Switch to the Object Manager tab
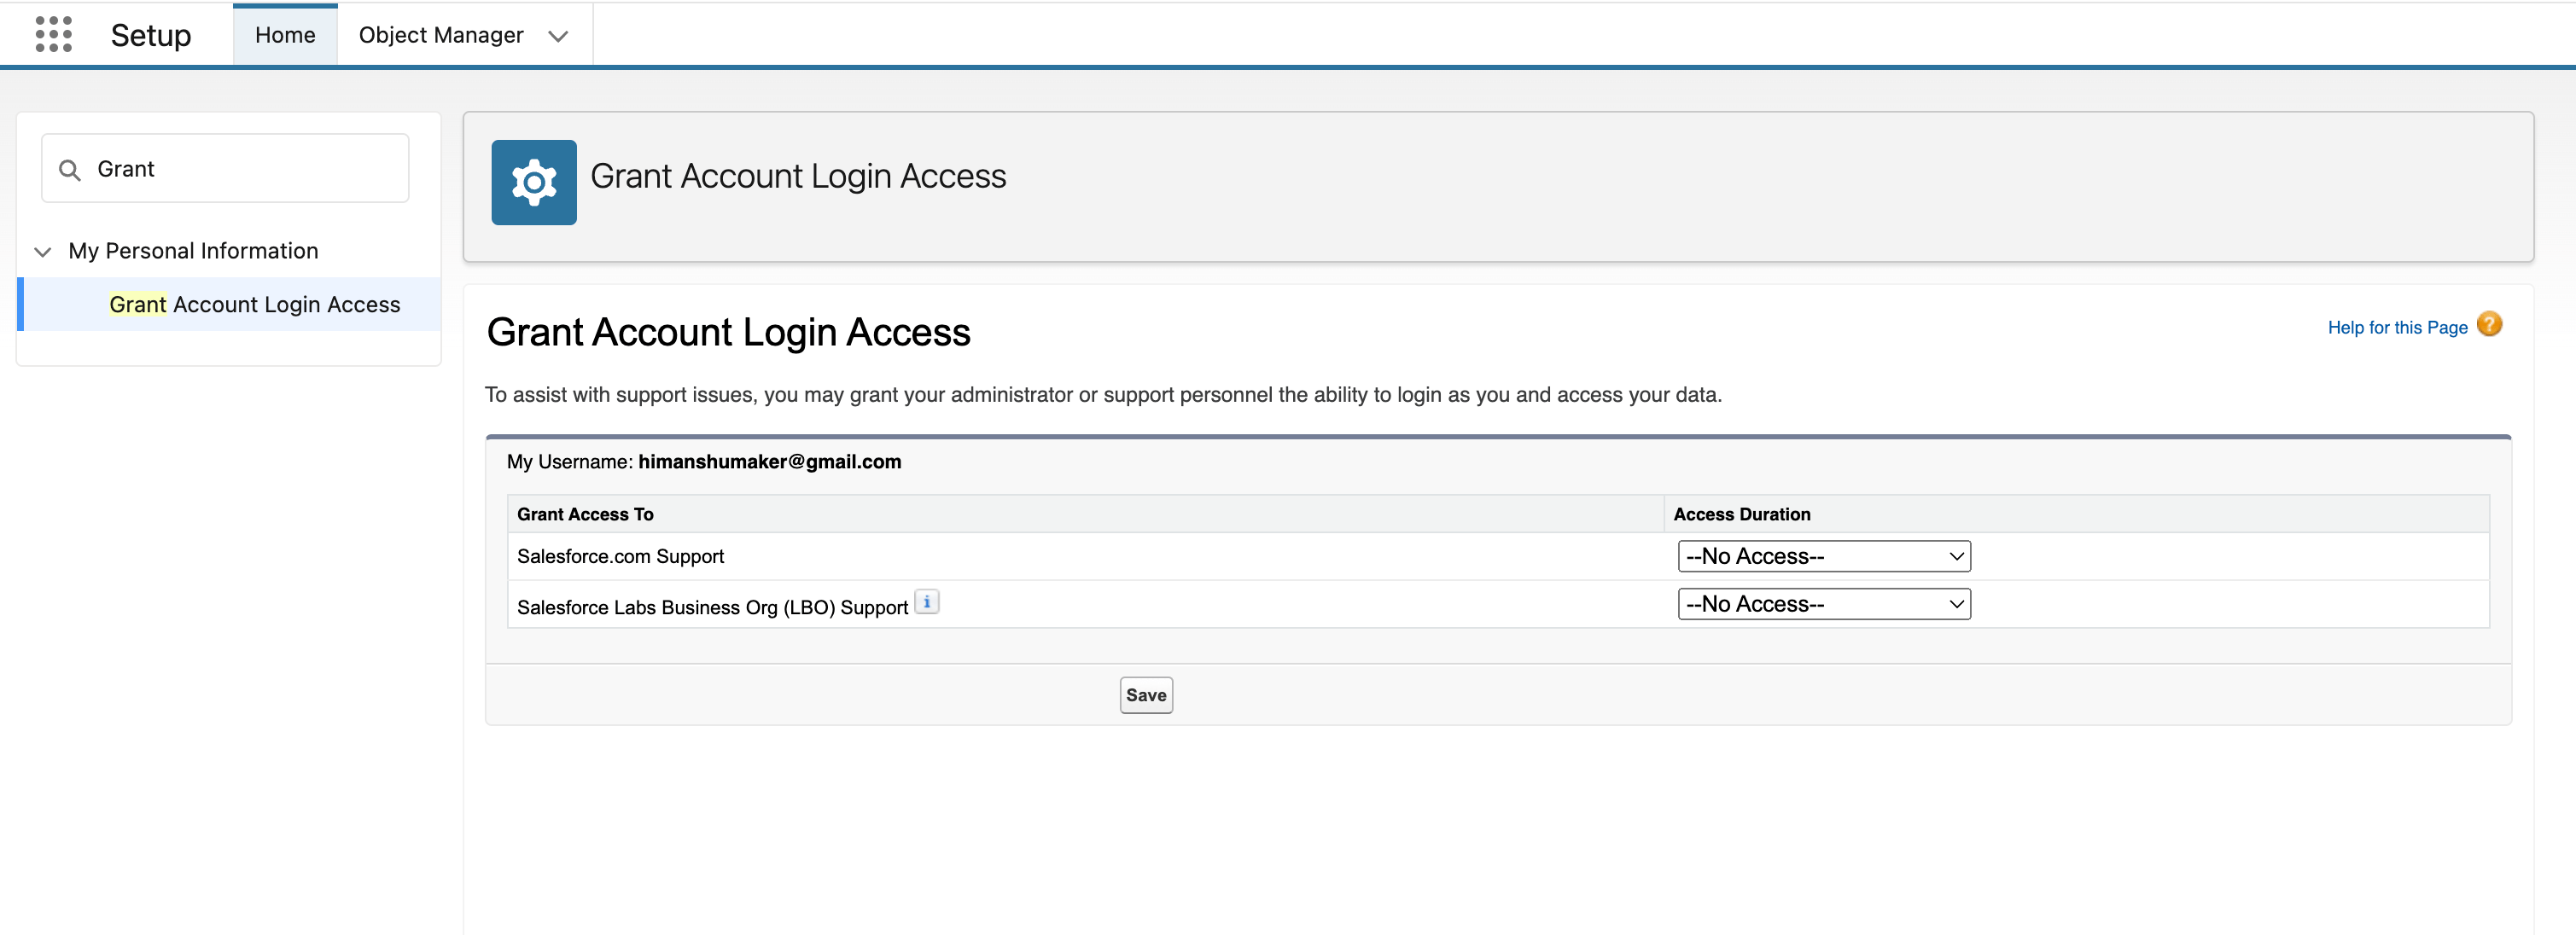This screenshot has width=2576, height=935. pos(440,35)
